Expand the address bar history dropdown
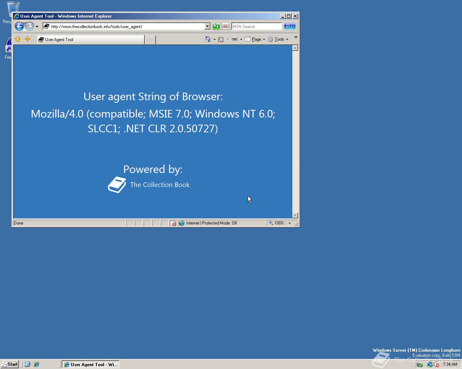Image resolution: width=462 pixels, height=369 pixels. (208, 26)
